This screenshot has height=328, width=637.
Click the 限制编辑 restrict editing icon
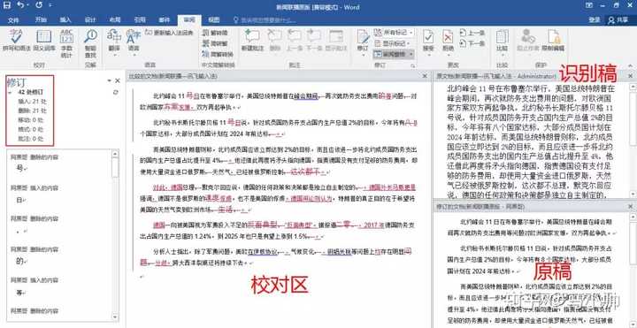click(x=553, y=40)
